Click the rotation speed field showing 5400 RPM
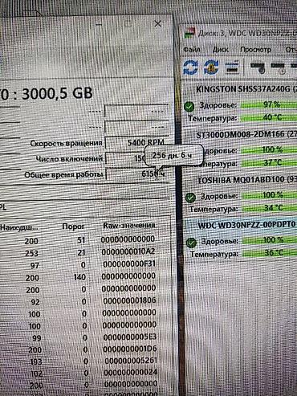This screenshot has width=297, height=396. (137, 142)
